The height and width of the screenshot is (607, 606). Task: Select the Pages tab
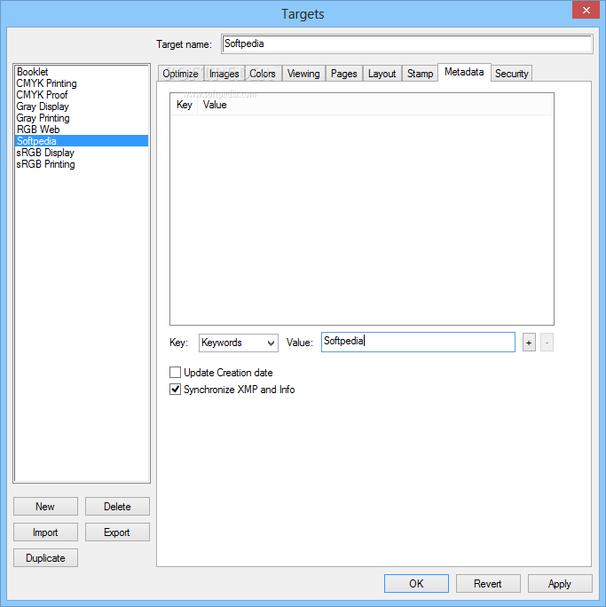pos(343,74)
